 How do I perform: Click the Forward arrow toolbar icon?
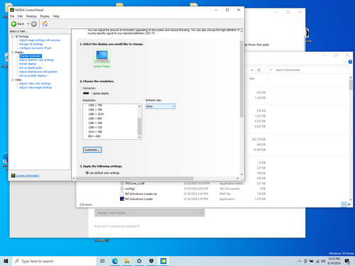(x=34, y=24)
